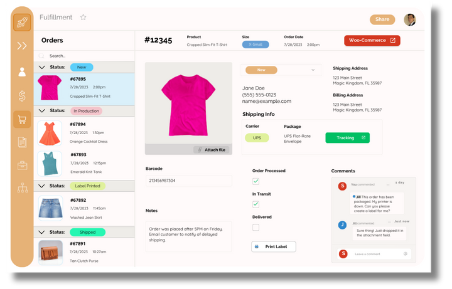Toggle the Order Processed checkbox
Image resolution: width=452 pixels, height=289 pixels.
coord(256,181)
